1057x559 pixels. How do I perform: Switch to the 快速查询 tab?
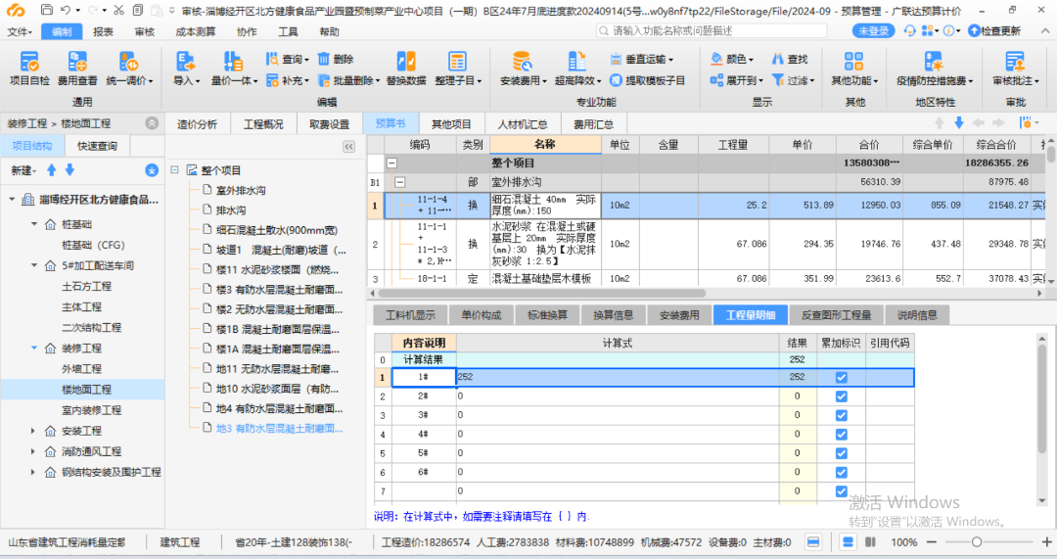[x=97, y=146]
